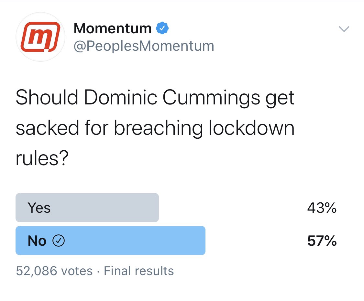Click the Yes label text

point(39,208)
